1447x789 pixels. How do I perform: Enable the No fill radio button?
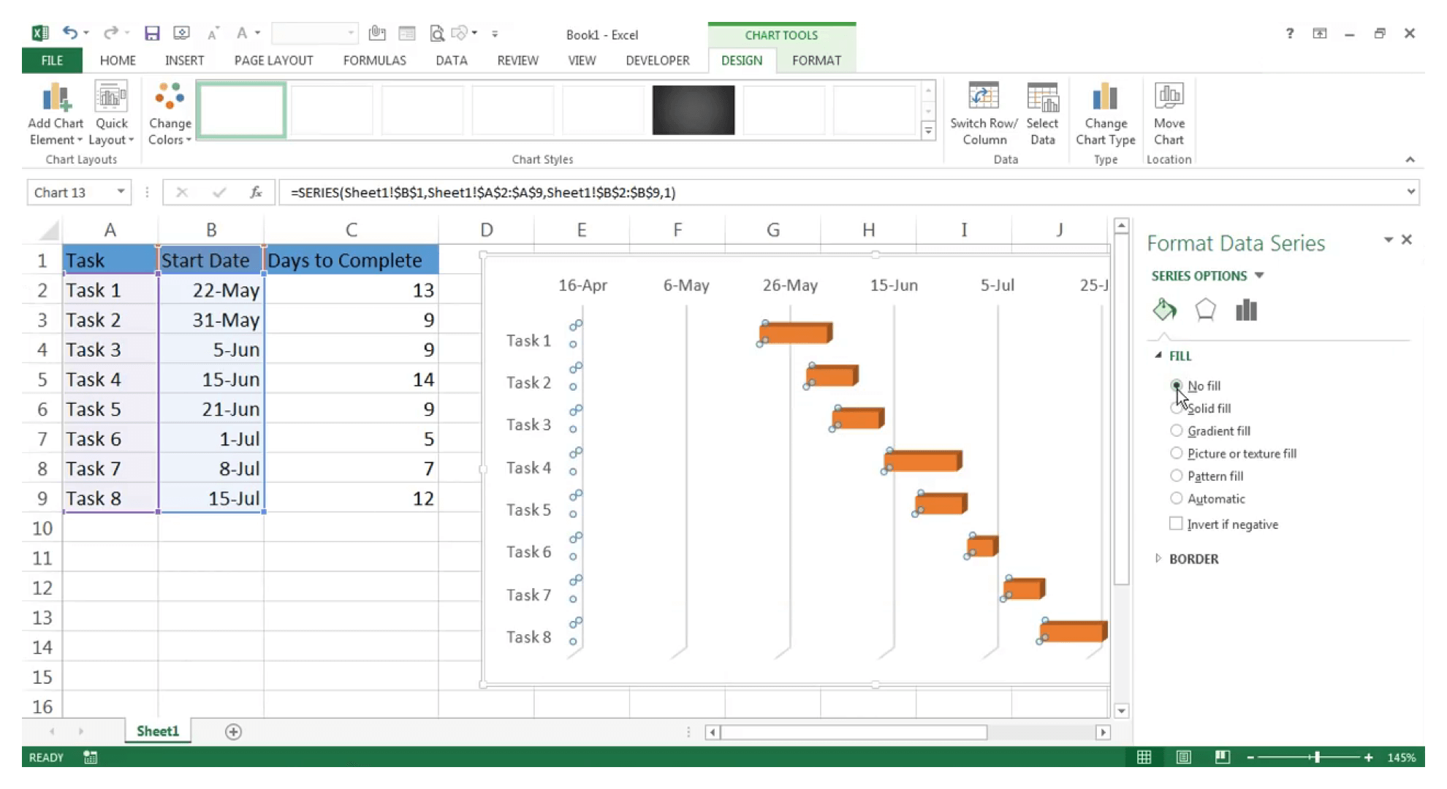[x=1176, y=386]
